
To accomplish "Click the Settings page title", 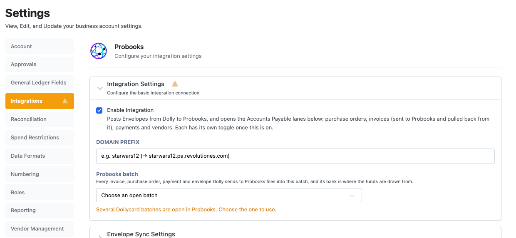I will pyautogui.click(x=27, y=13).
